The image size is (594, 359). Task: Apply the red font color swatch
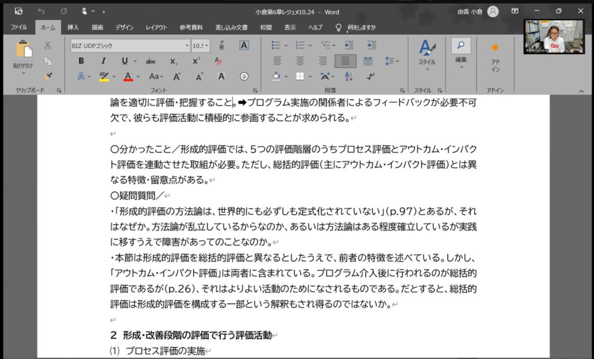[128, 77]
